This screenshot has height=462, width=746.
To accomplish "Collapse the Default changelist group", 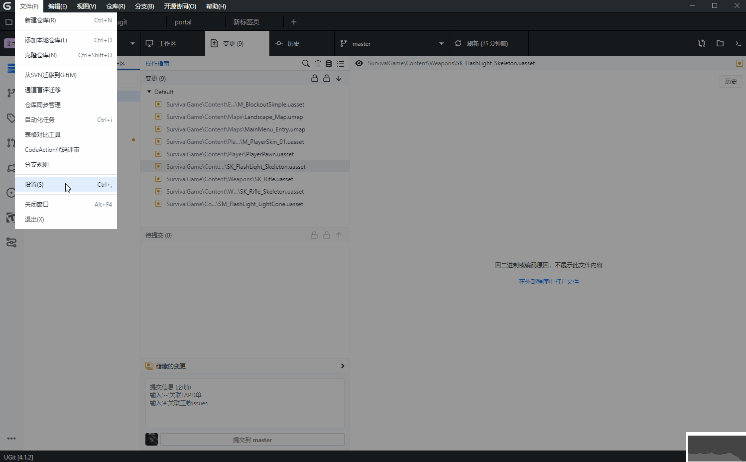I will click(x=149, y=92).
